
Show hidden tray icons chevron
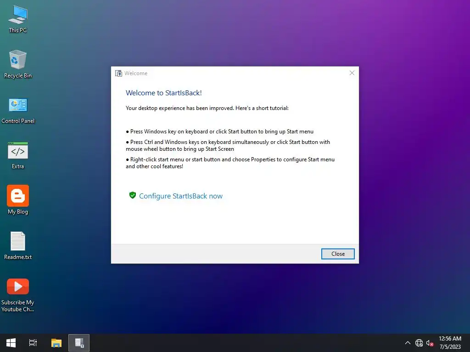click(x=408, y=343)
